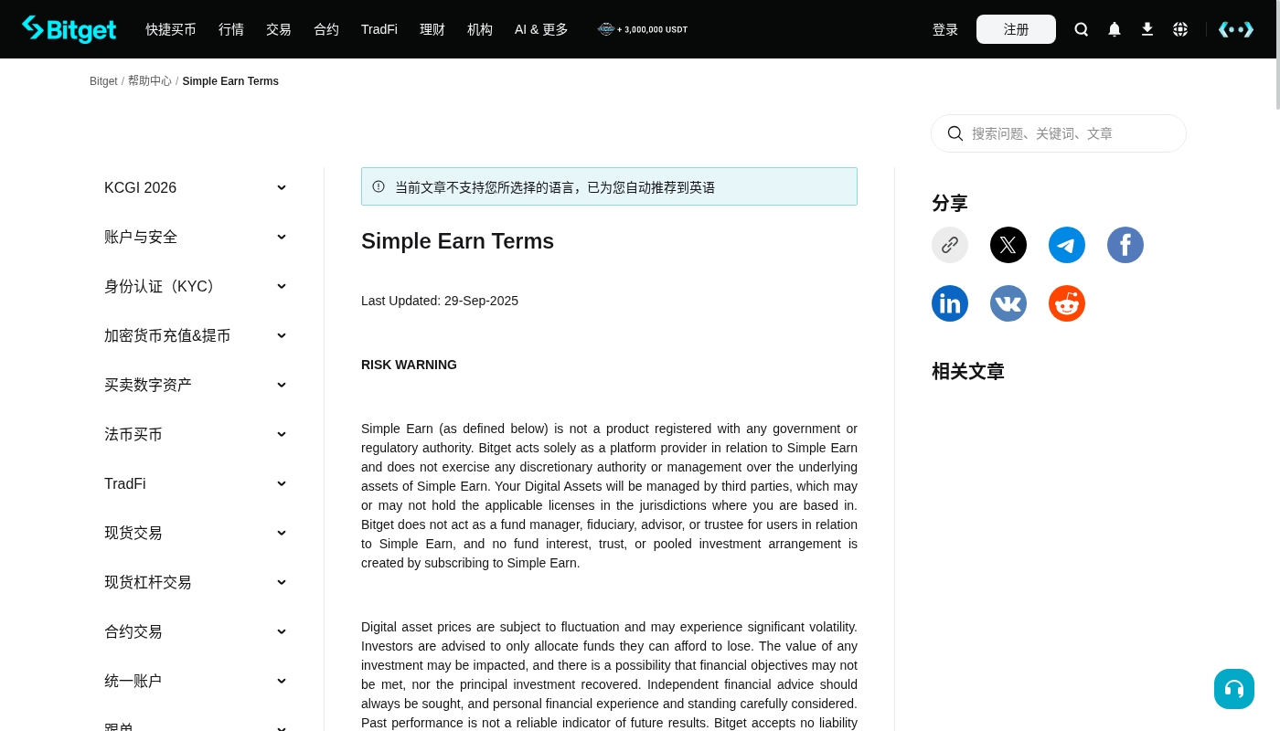Share article on LinkedIn
1280x731 pixels.
950,303
